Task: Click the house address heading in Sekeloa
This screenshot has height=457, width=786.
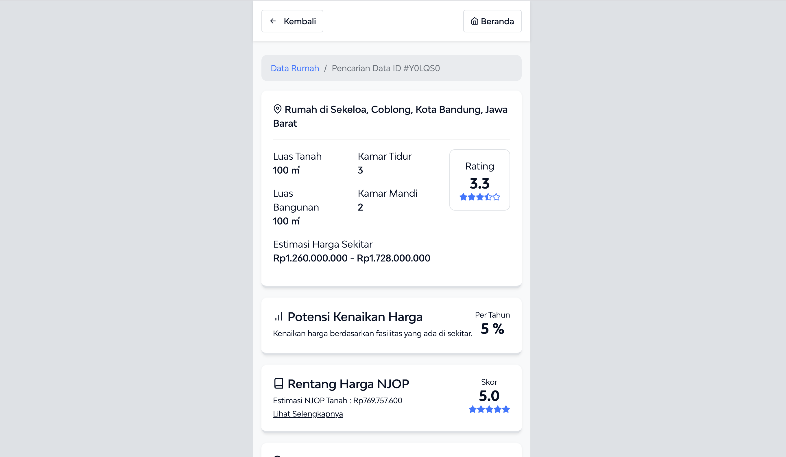Action: [390, 116]
